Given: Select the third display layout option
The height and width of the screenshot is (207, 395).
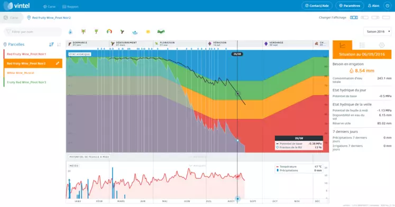Looking at the screenshot, I should [x=375, y=17].
